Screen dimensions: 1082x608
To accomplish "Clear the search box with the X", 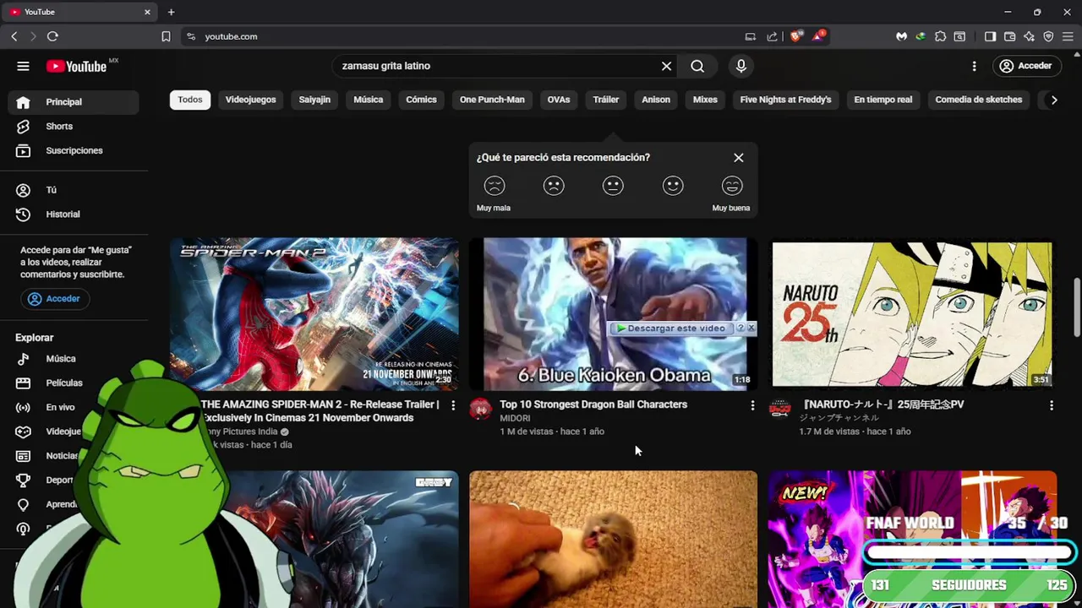I will click(666, 66).
